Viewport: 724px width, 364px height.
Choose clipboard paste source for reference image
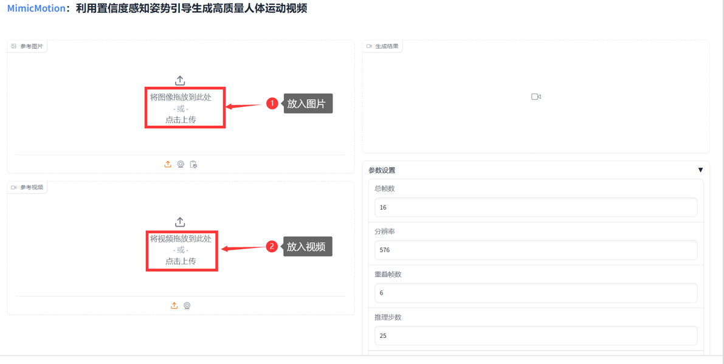tap(193, 164)
